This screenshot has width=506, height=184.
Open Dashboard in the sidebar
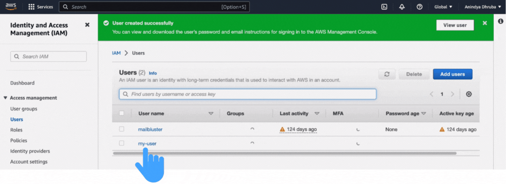click(x=22, y=83)
